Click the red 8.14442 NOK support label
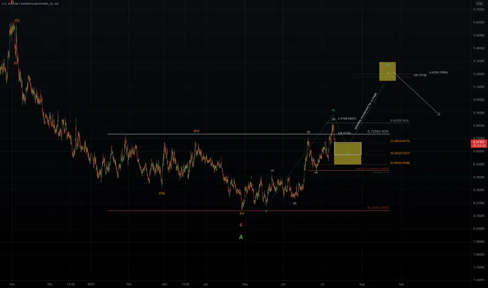 click(378, 208)
